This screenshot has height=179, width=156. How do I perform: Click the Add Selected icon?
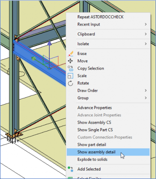pyautogui.click(x=71, y=169)
